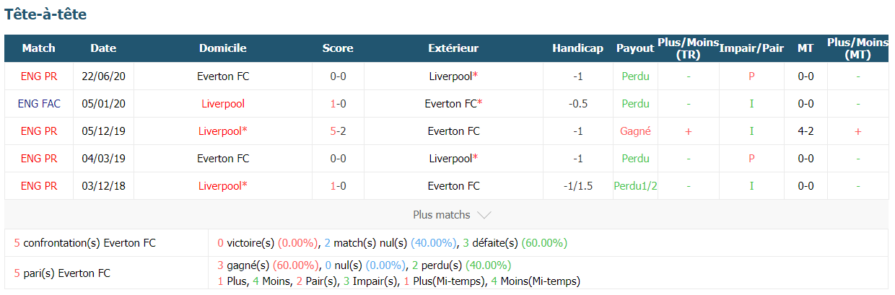Select ENG FAC competition label
The height and width of the screenshot is (295, 895).
(x=39, y=103)
